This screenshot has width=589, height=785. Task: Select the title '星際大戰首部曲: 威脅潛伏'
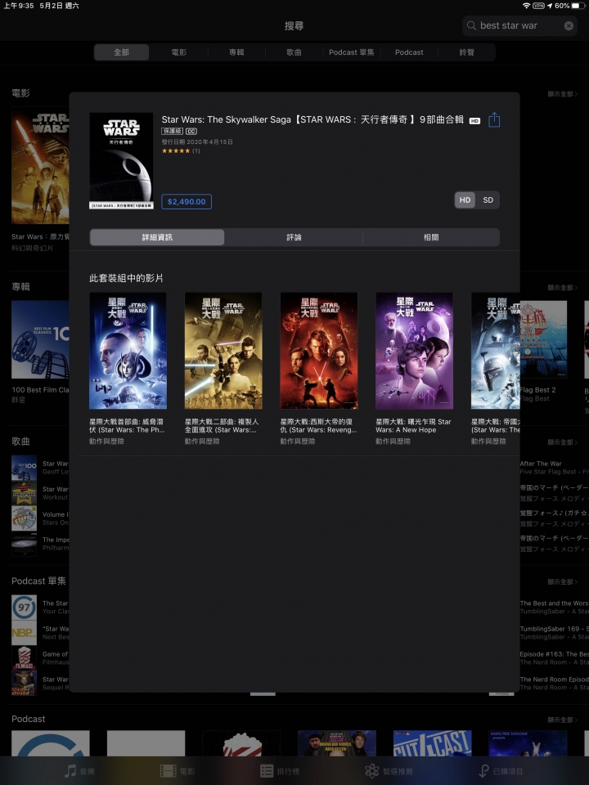tap(126, 426)
